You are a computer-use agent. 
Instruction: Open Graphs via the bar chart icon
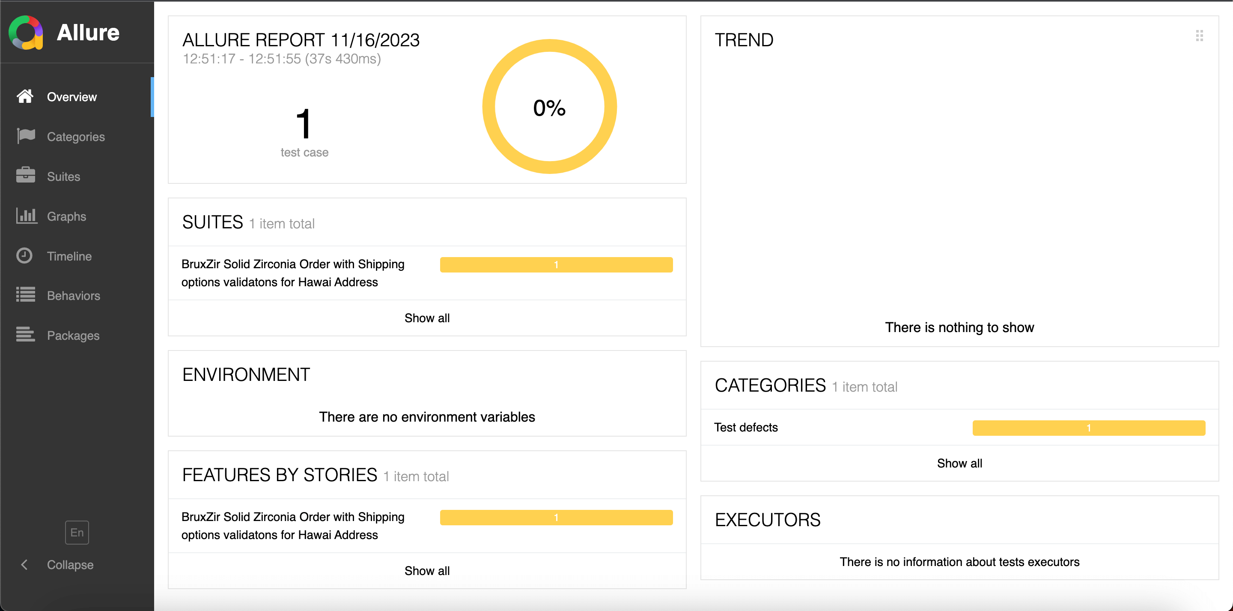coord(26,216)
